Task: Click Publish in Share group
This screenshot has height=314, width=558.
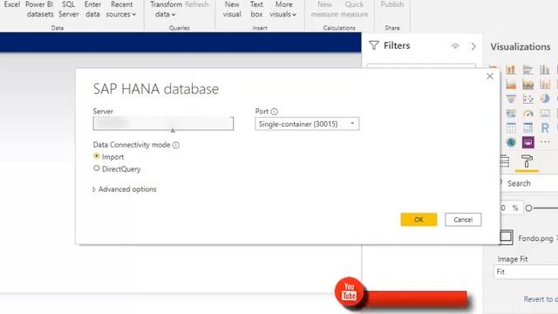Action: coord(391,5)
